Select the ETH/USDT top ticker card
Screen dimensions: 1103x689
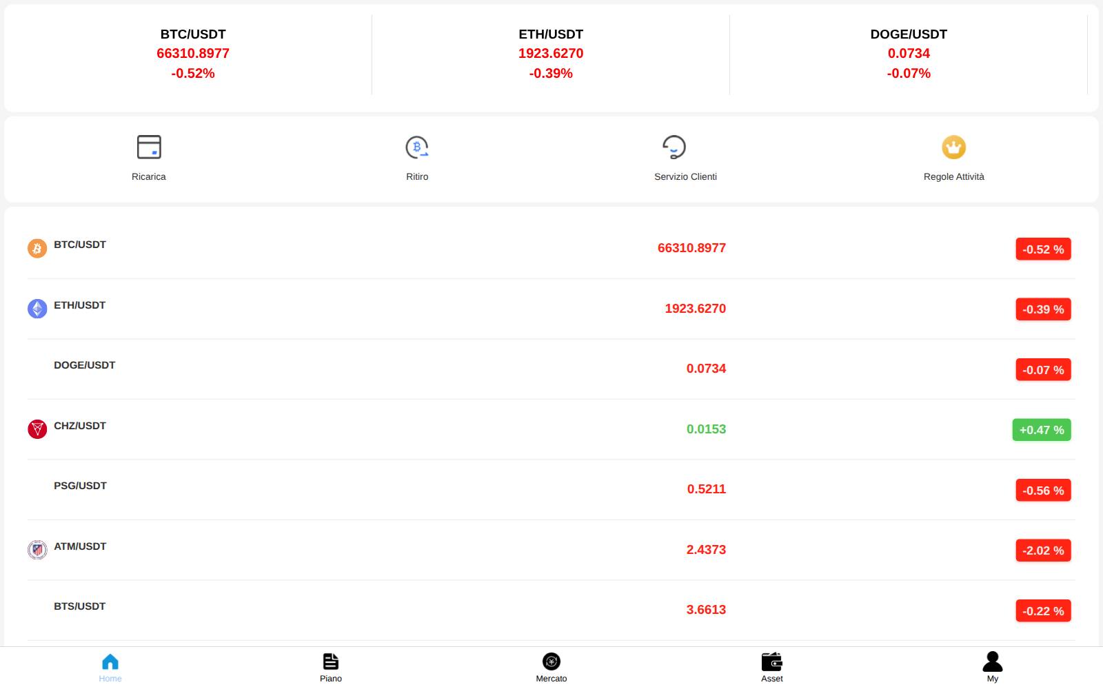tap(551, 54)
